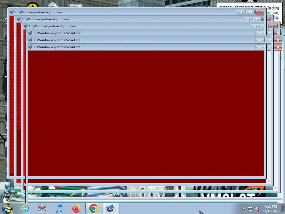Click the dark red console area of front window
This screenshot has width=285, height=214.
[x=146, y=114]
